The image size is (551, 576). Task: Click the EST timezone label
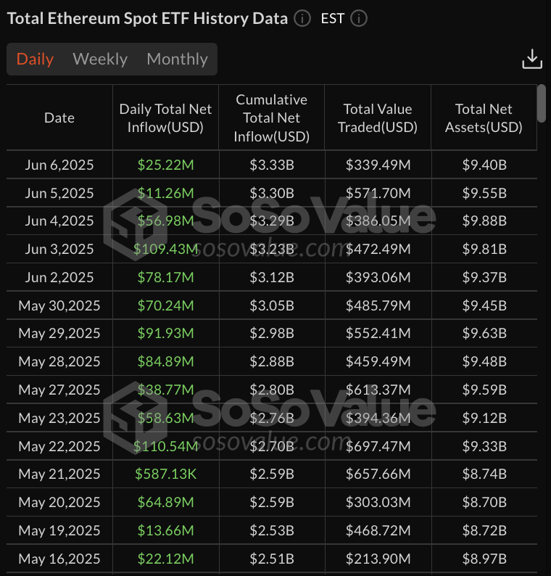(x=333, y=18)
